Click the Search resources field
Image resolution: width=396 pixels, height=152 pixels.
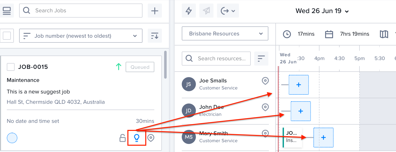click(216, 59)
